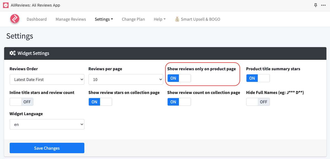Screen dimensions: 330x159
Task: Open the Widget Language dropdown
Action: pyautogui.click(x=47, y=124)
